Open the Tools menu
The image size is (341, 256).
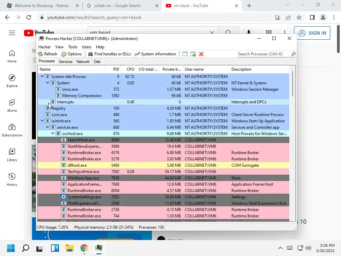(73, 47)
